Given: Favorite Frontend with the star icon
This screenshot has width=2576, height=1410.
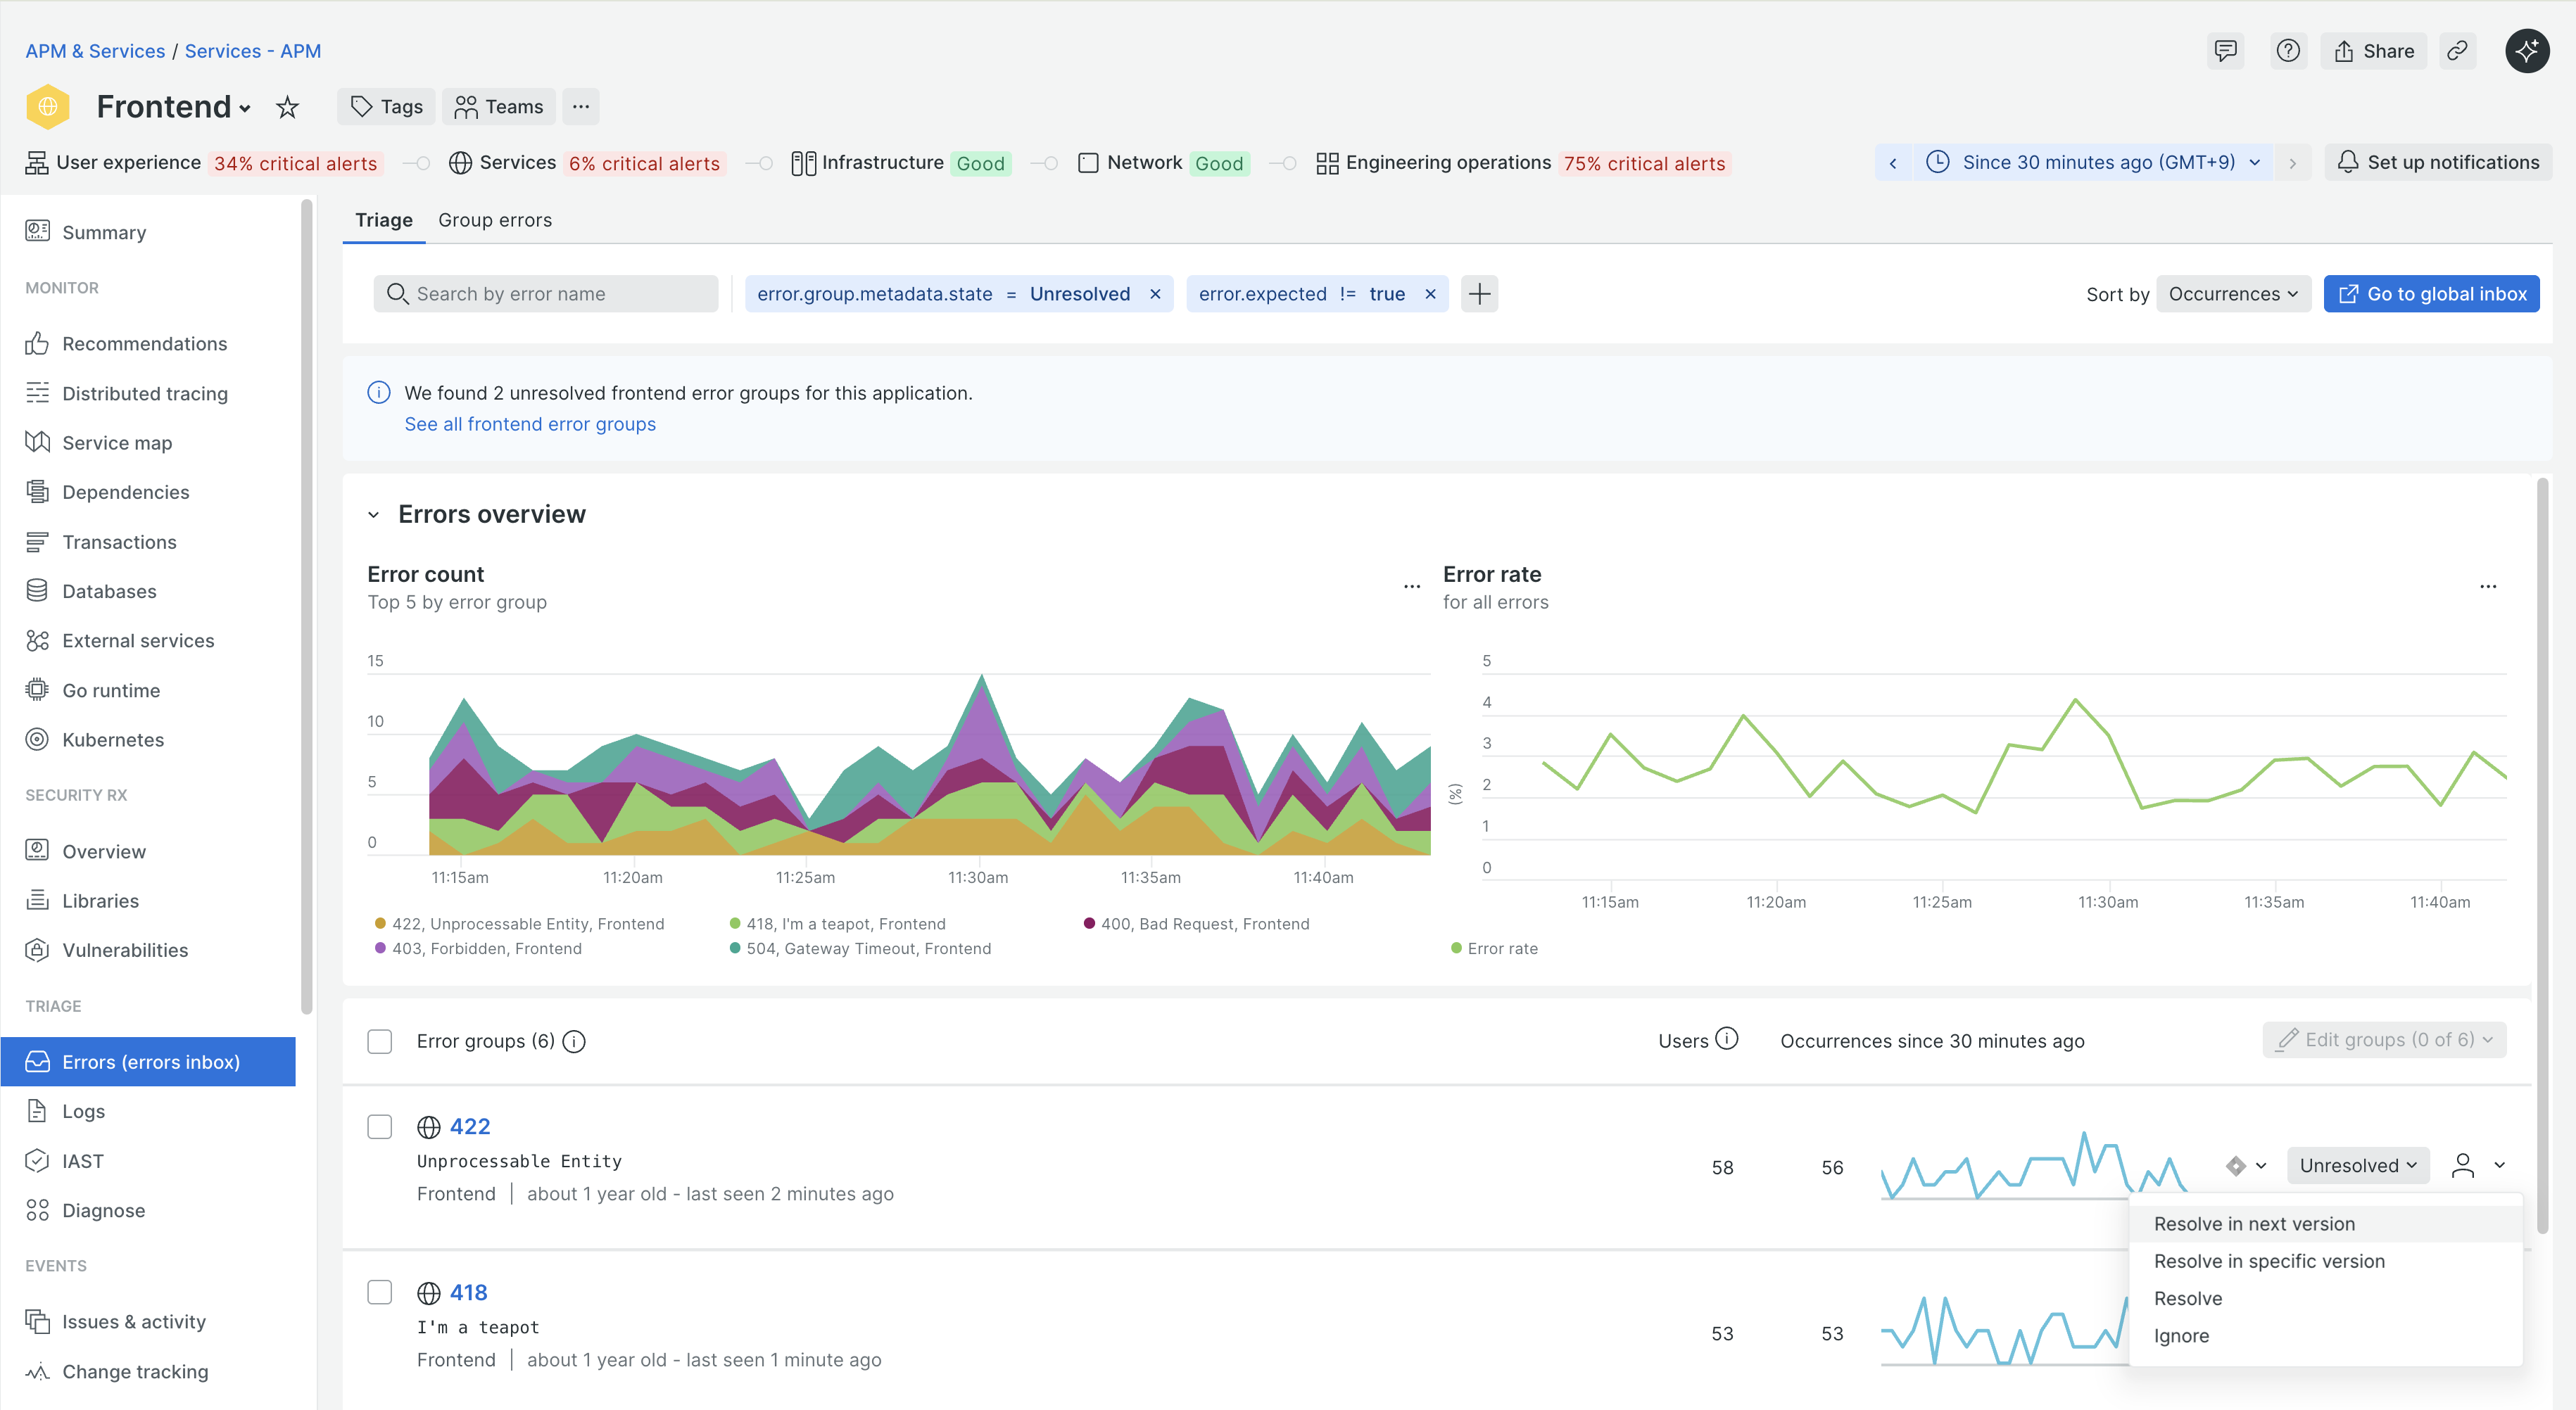Looking at the screenshot, I should point(287,107).
